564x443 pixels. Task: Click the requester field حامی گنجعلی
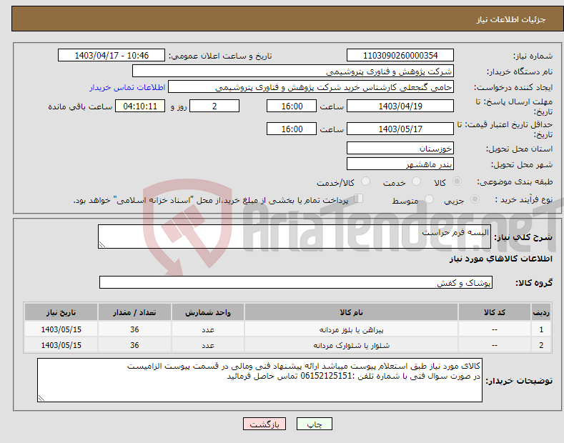click(x=311, y=87)
